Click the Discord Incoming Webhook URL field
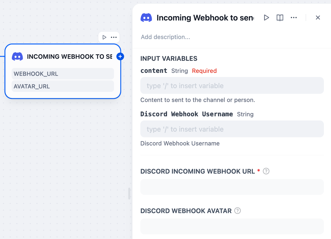 click(232, 187)
